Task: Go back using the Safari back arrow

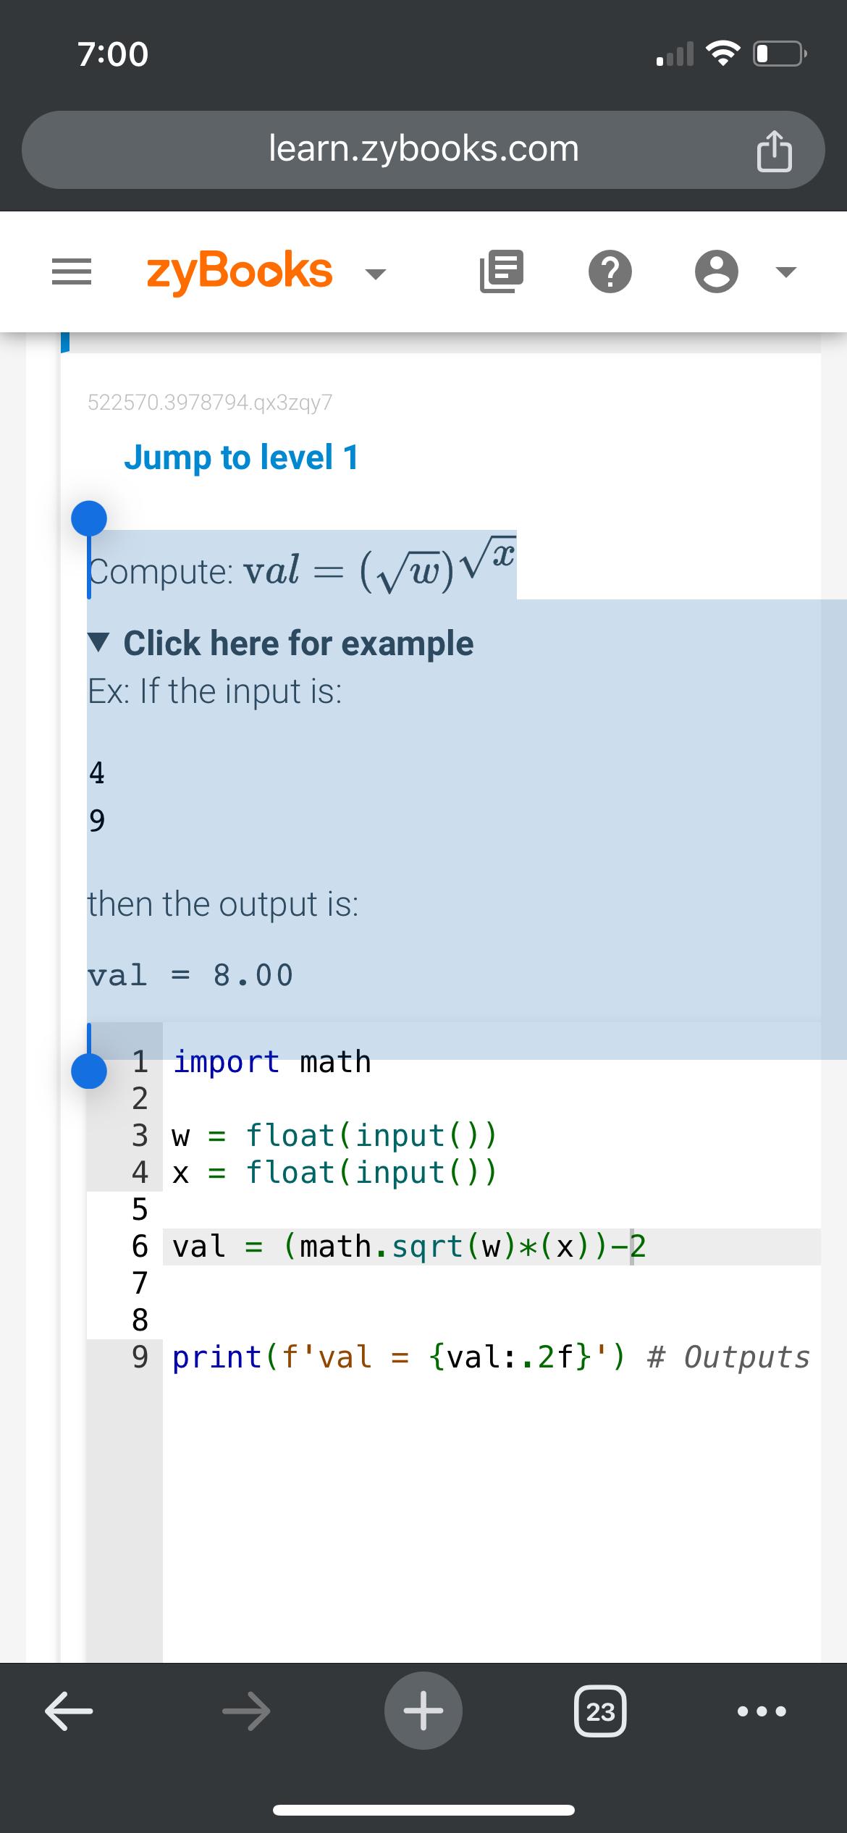Action: click(69, 1710)
